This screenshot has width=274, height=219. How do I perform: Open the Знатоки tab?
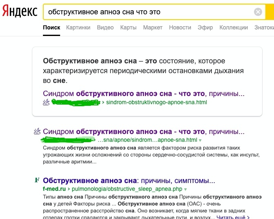(264, 27)
